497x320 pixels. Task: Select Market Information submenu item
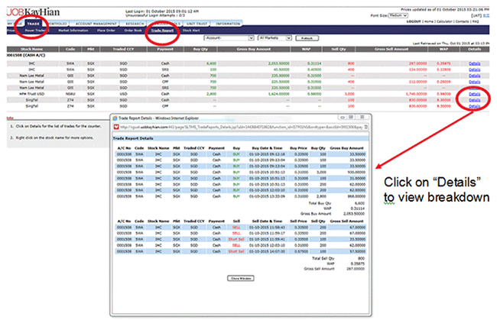pos(73,31)
